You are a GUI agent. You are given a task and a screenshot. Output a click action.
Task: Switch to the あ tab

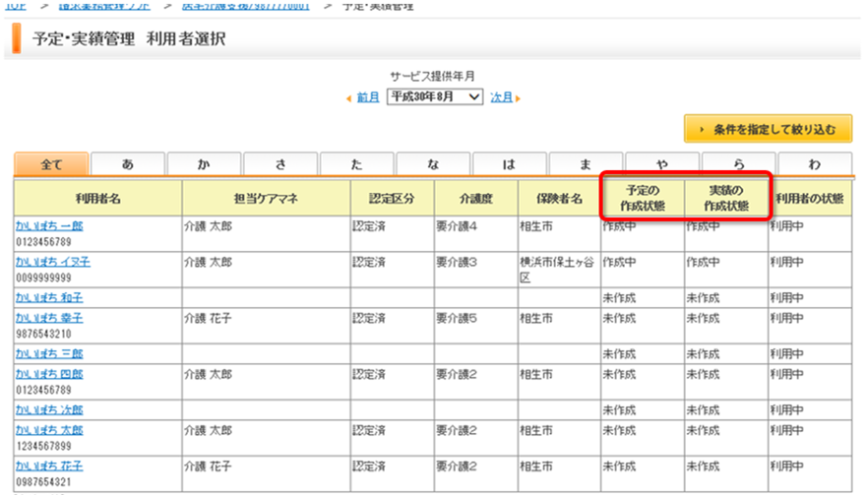128,164
